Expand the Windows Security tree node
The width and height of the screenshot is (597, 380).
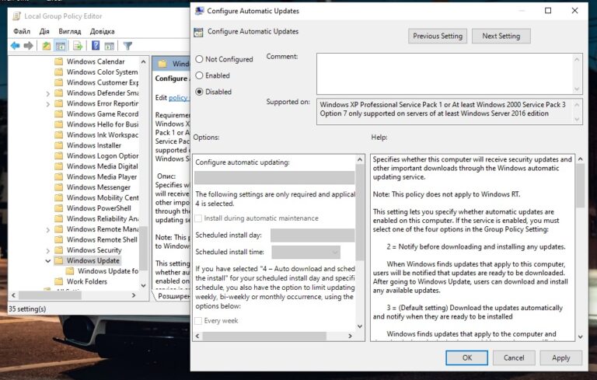pos(47,250)
